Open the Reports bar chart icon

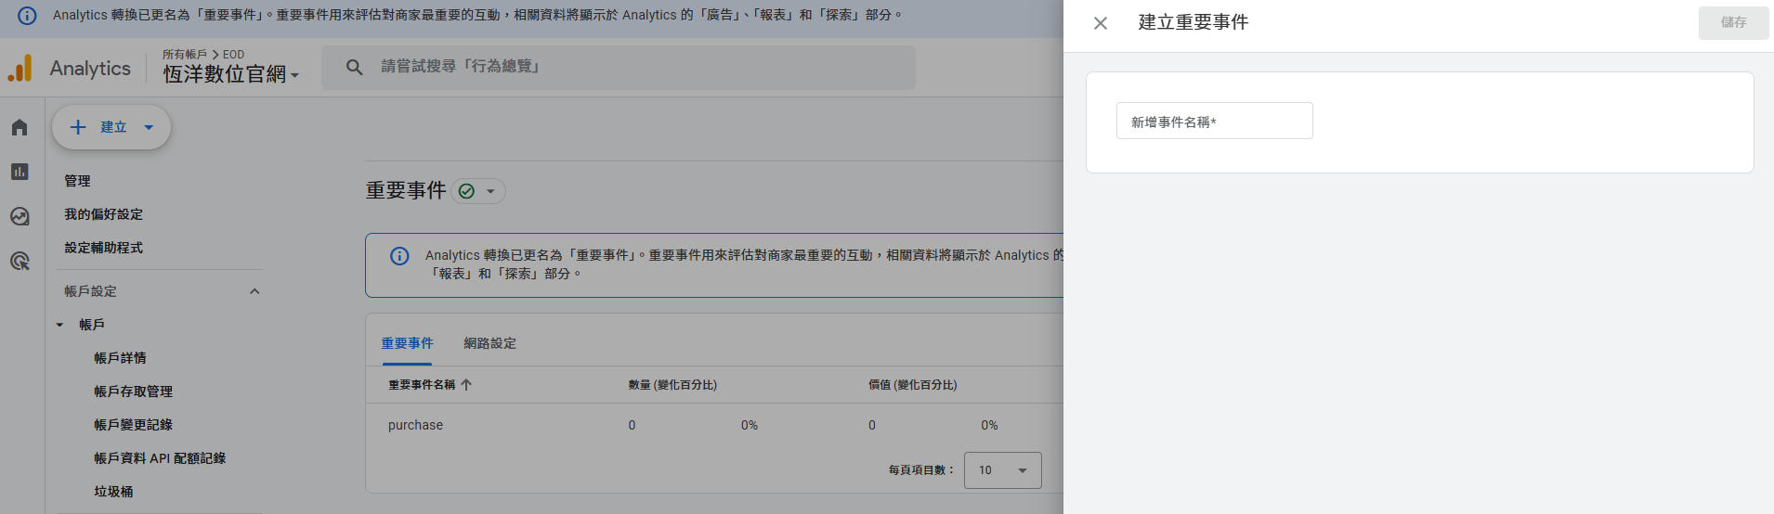[20, 172]
